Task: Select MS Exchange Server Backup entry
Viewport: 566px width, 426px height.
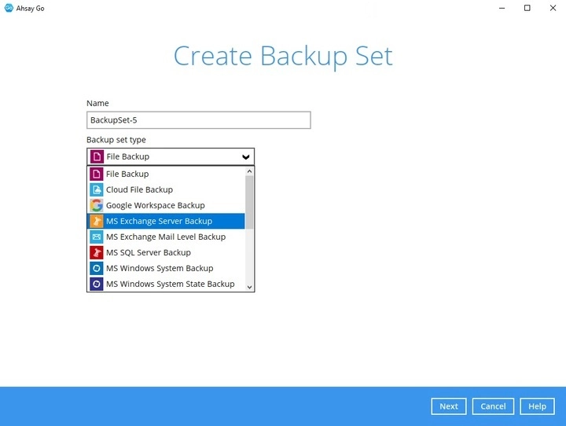Action: pos(166,221)
